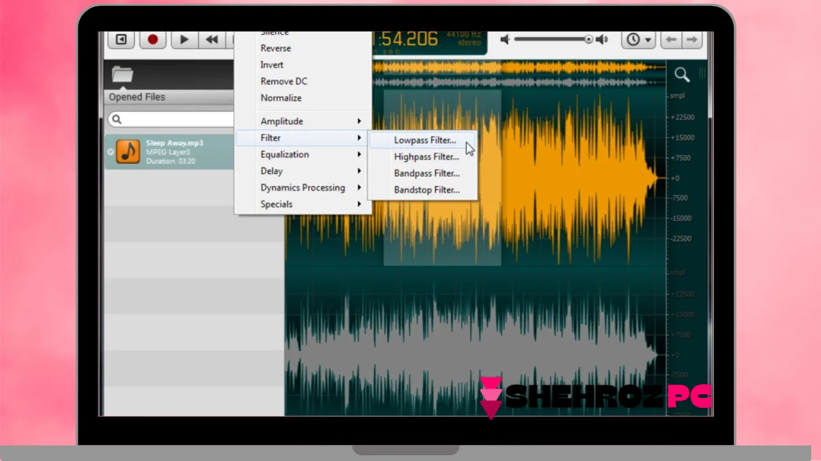Choose Remove DC menu entry
821x461 pixels.
coord(284,81)
